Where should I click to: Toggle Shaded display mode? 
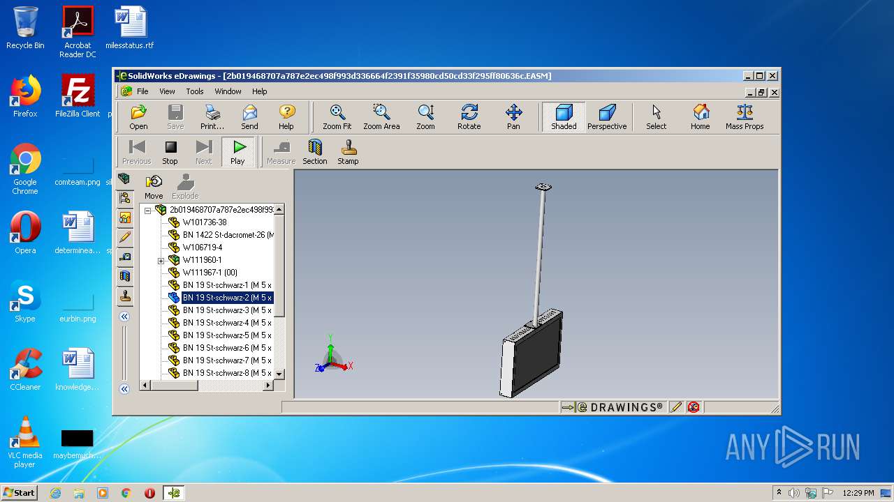tap(564, 117)
